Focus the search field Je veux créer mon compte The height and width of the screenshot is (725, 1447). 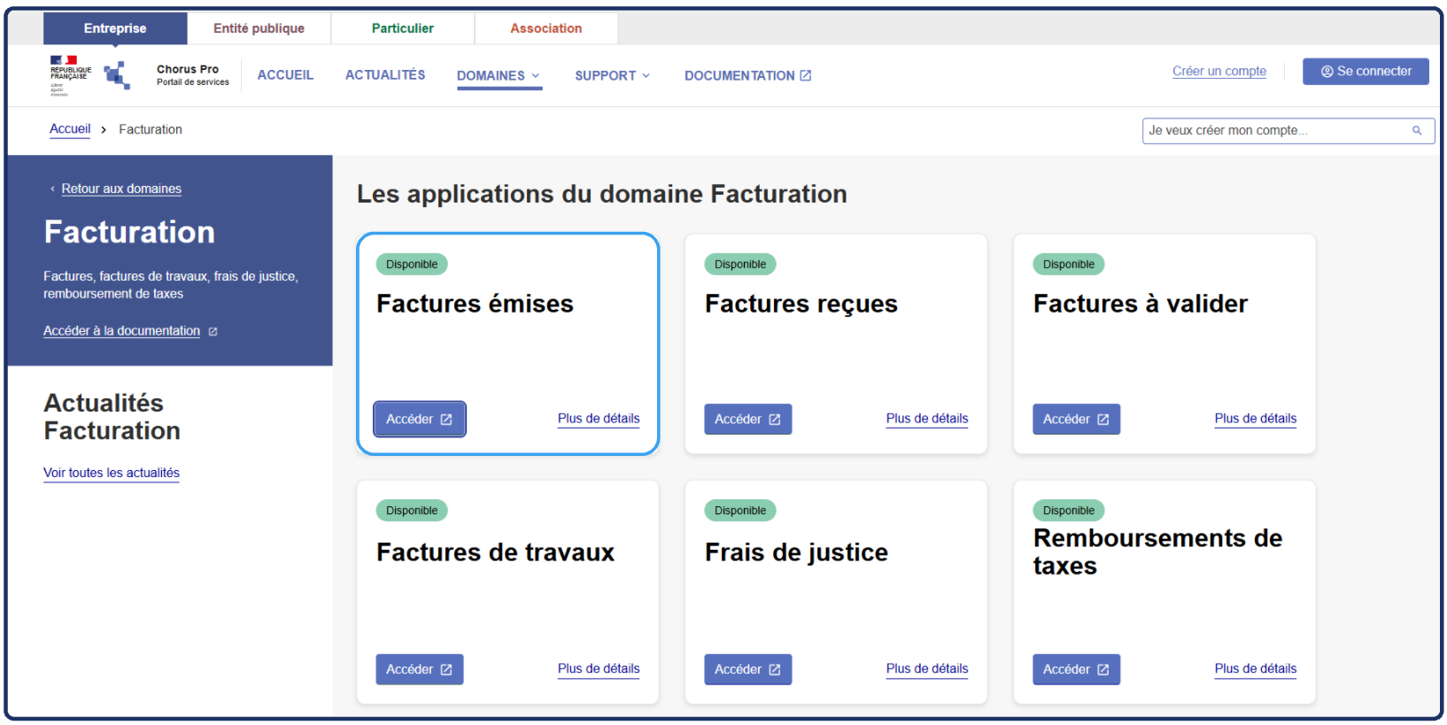[1273, 131]
